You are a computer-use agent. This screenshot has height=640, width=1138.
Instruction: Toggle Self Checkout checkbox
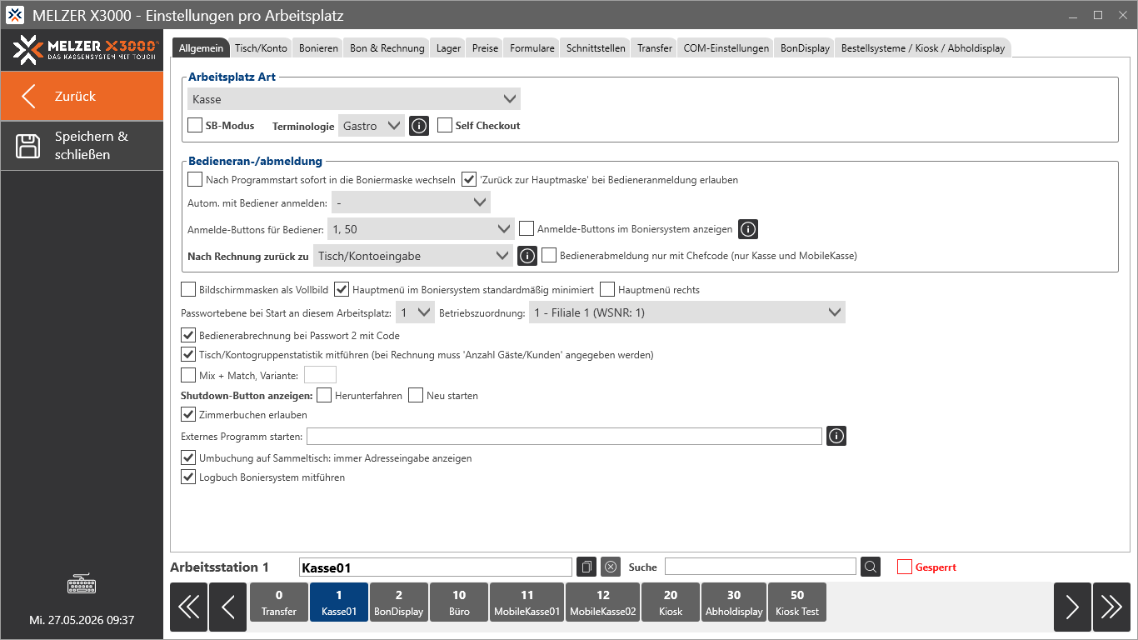(445, 126)
